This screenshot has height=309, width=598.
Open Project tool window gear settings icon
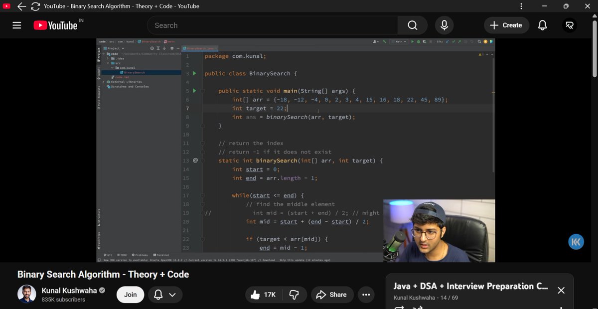[172, 48]
